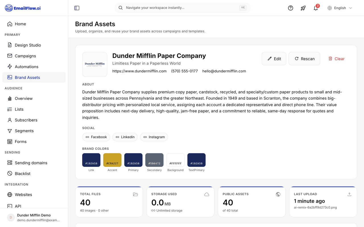The image size is (364, 227).
Task: Click the D avatar for Dunder Mifflin Demo
Action: [x=11, y=218]
